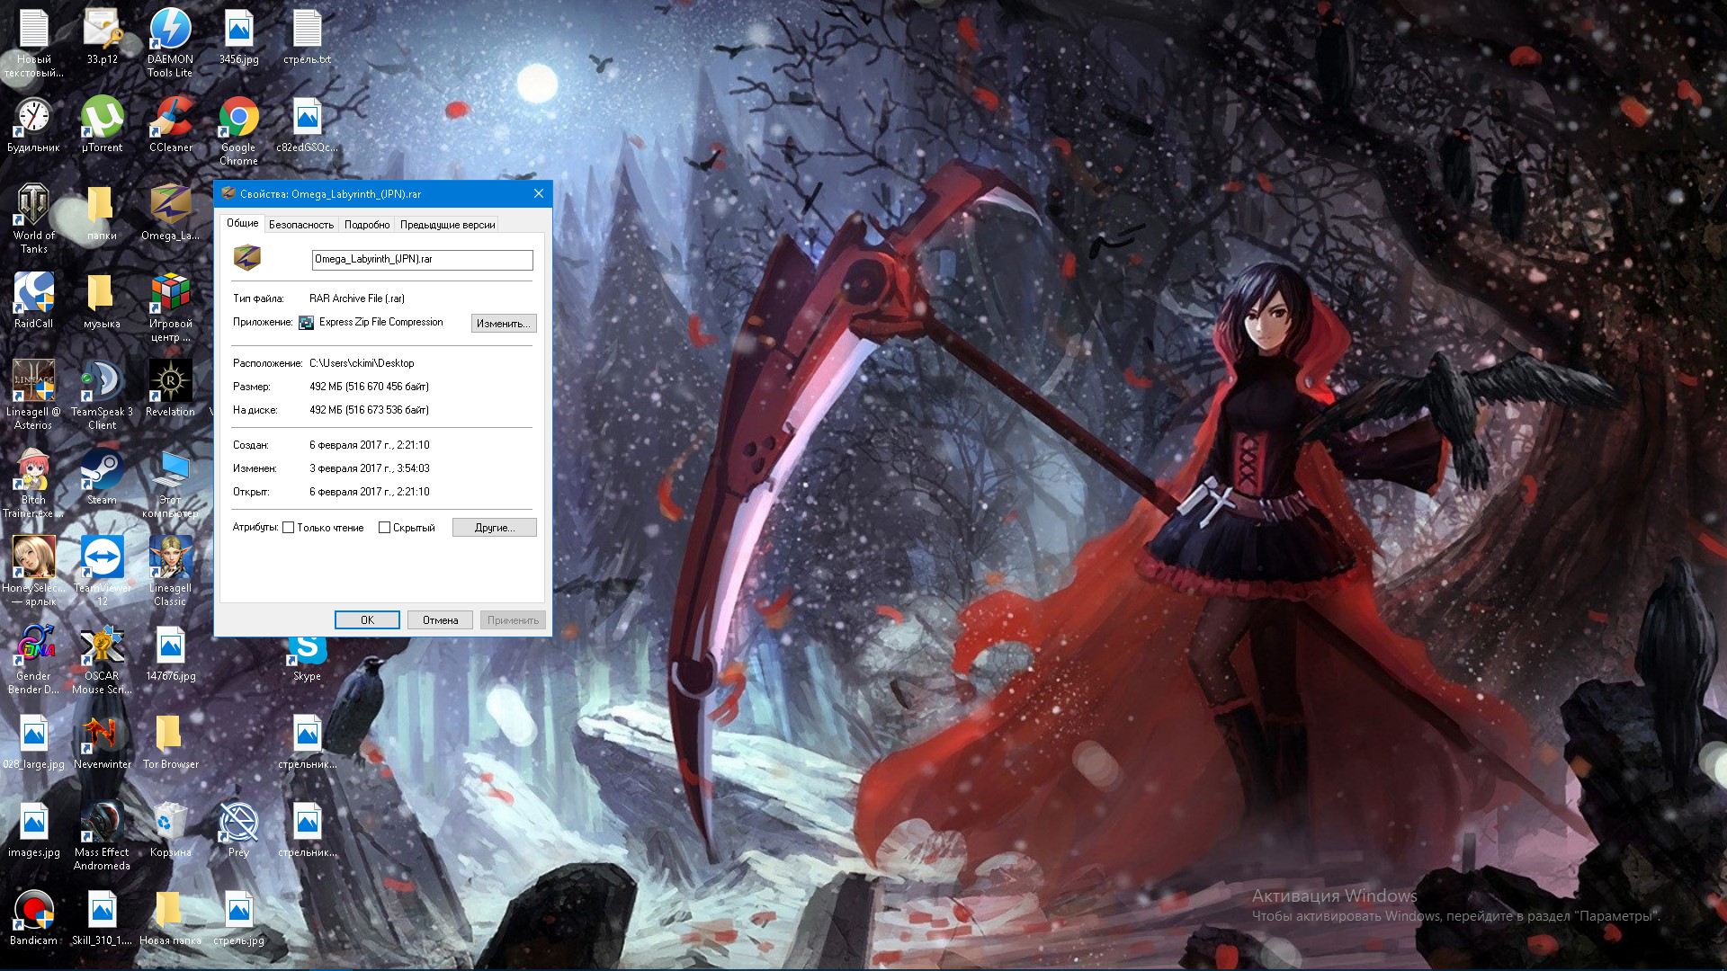Screen dimensions: 1727x971
Task: Click the Изменить... application button
Action: tap(504, 323)
